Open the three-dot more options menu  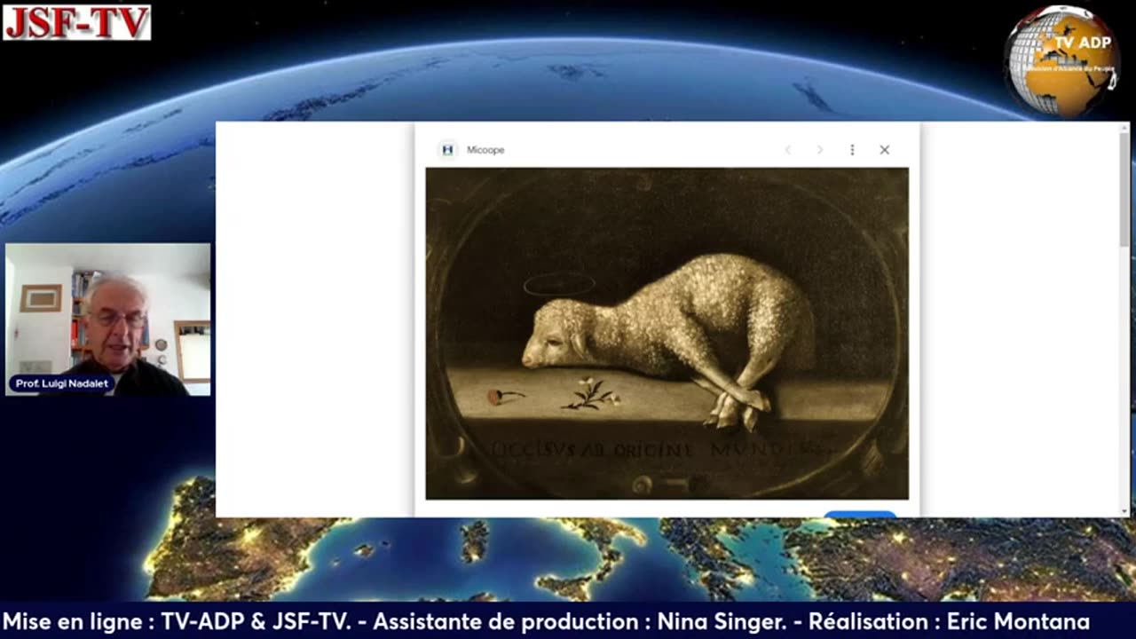tap(852, 150)
